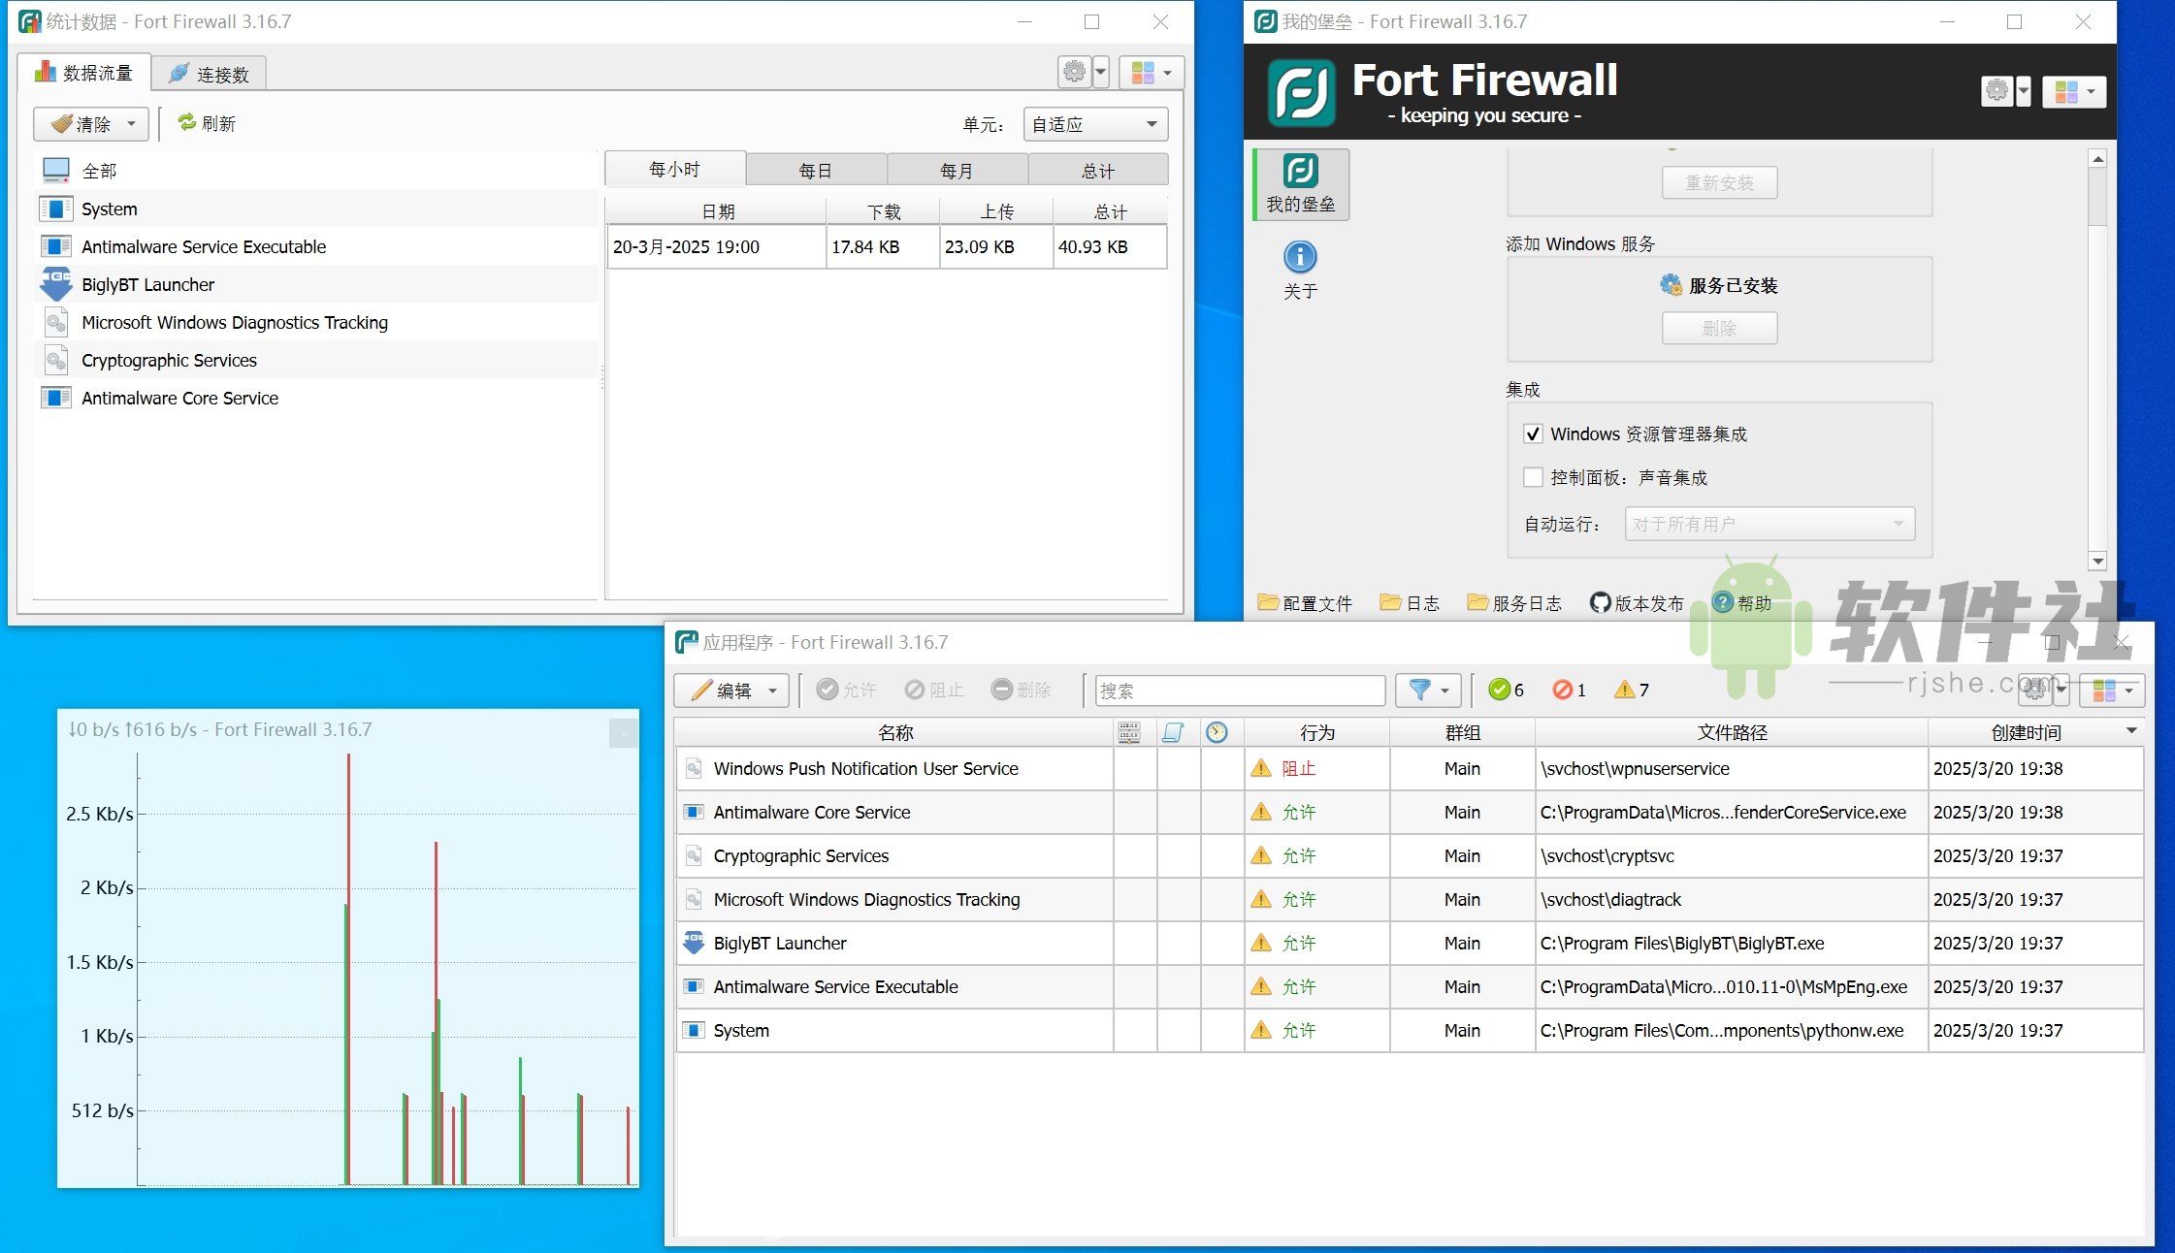This screenshot has height=1253, width=2175.
Task: Click the 允许 toolbar button in 应用程序
Action: 846,690
